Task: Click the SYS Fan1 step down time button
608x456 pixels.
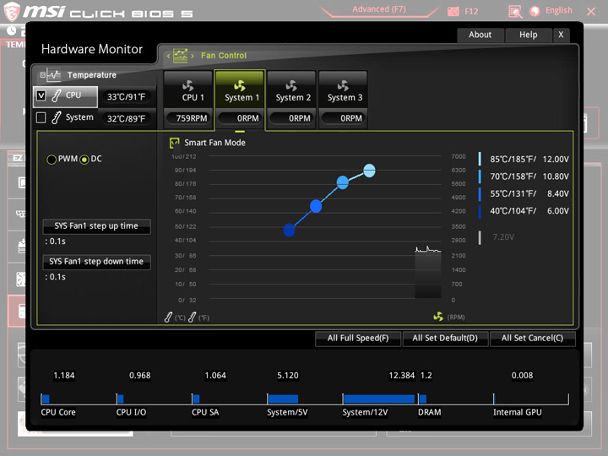Action: 96,262
